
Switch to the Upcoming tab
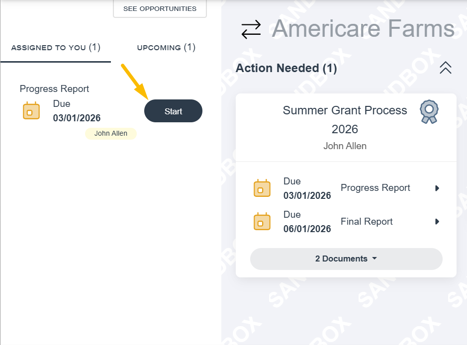(166, 47)
